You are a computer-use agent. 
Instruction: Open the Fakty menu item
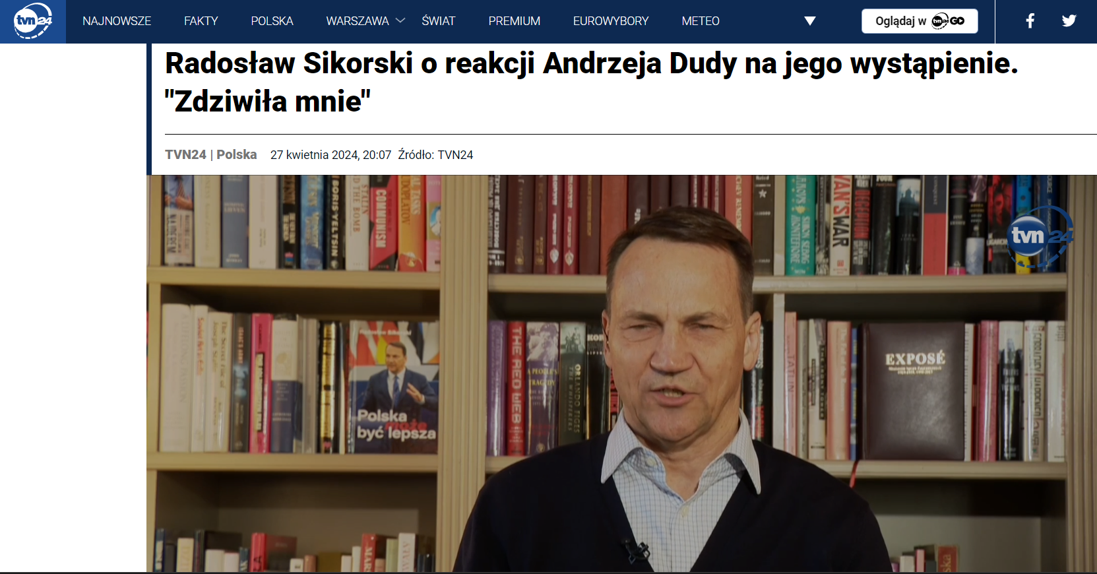(201, 21)
